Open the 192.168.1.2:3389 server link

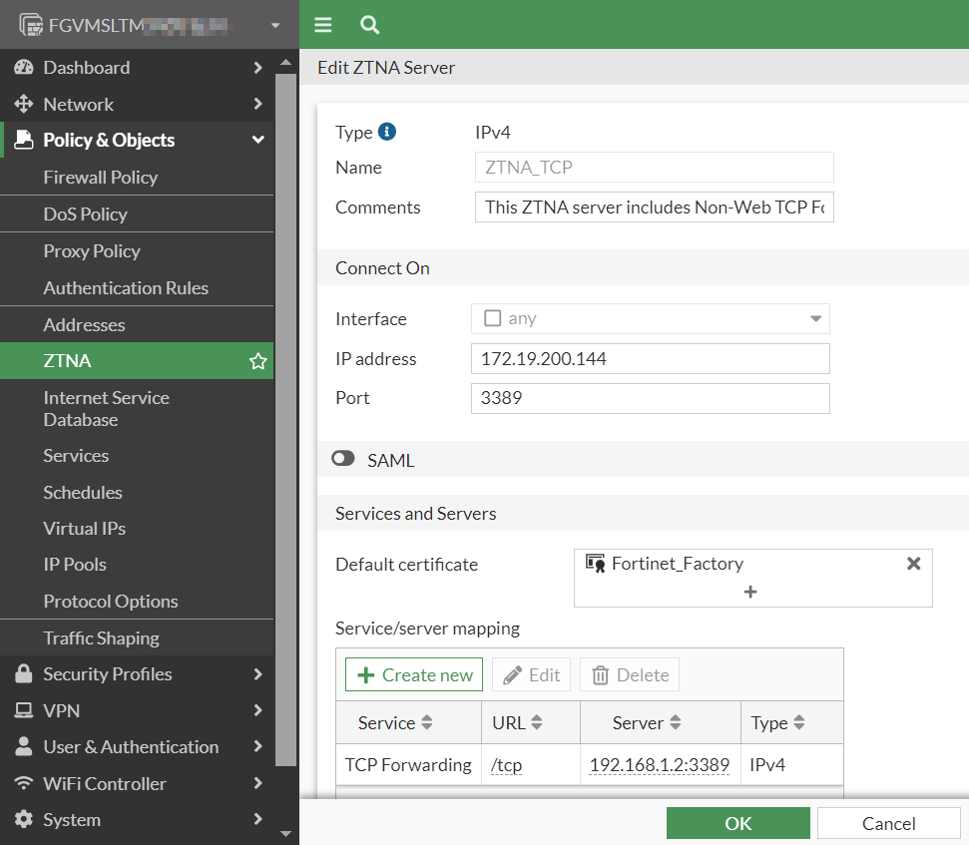click(659, 764)
